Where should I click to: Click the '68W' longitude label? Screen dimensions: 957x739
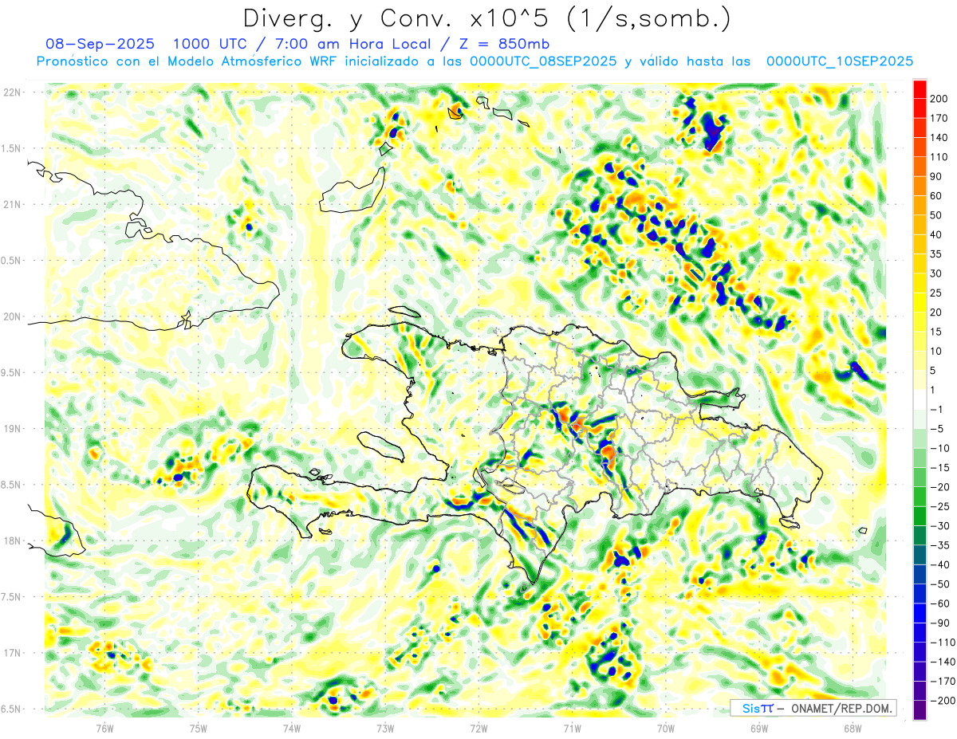click(853, 728)
